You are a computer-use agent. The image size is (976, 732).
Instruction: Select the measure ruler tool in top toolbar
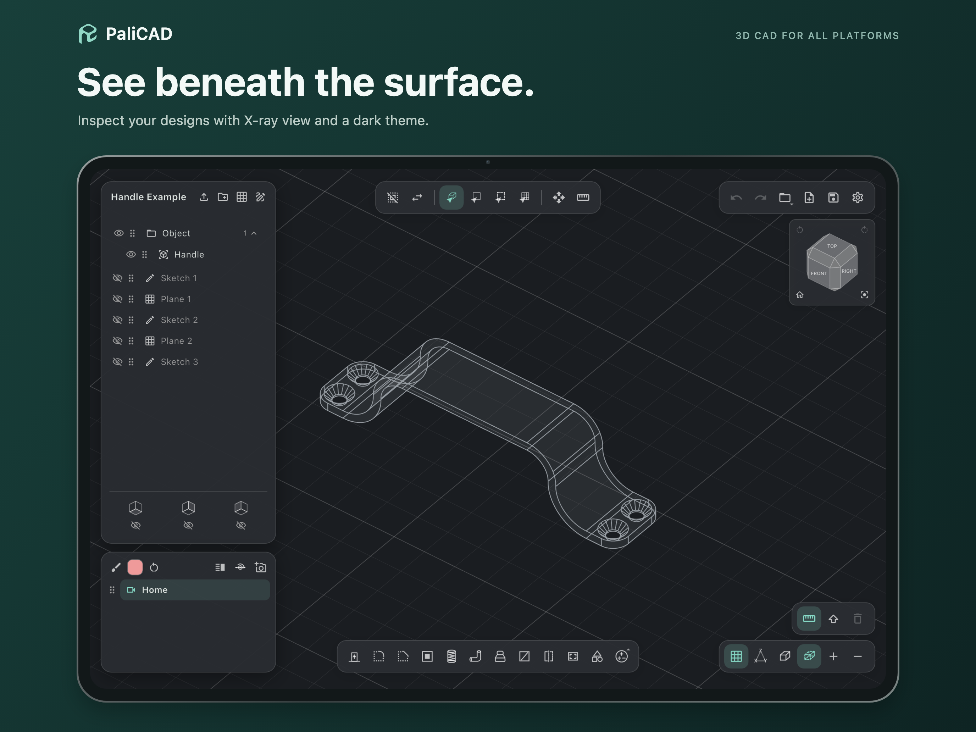[583, 197]
